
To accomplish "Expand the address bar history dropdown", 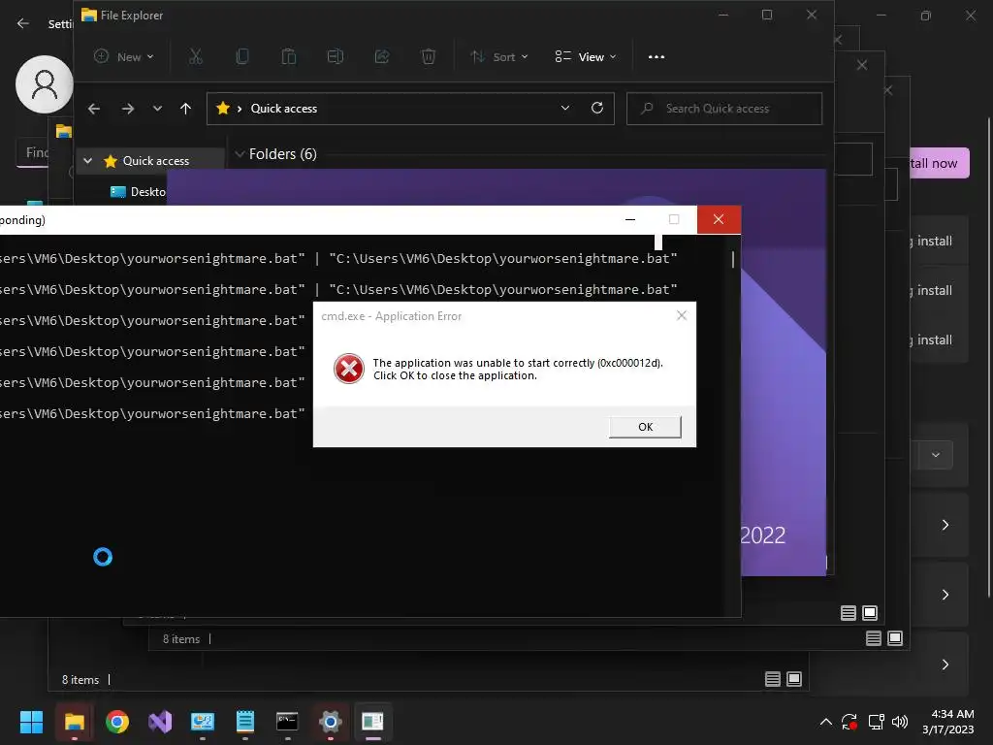I will click(x=565, y=109).
